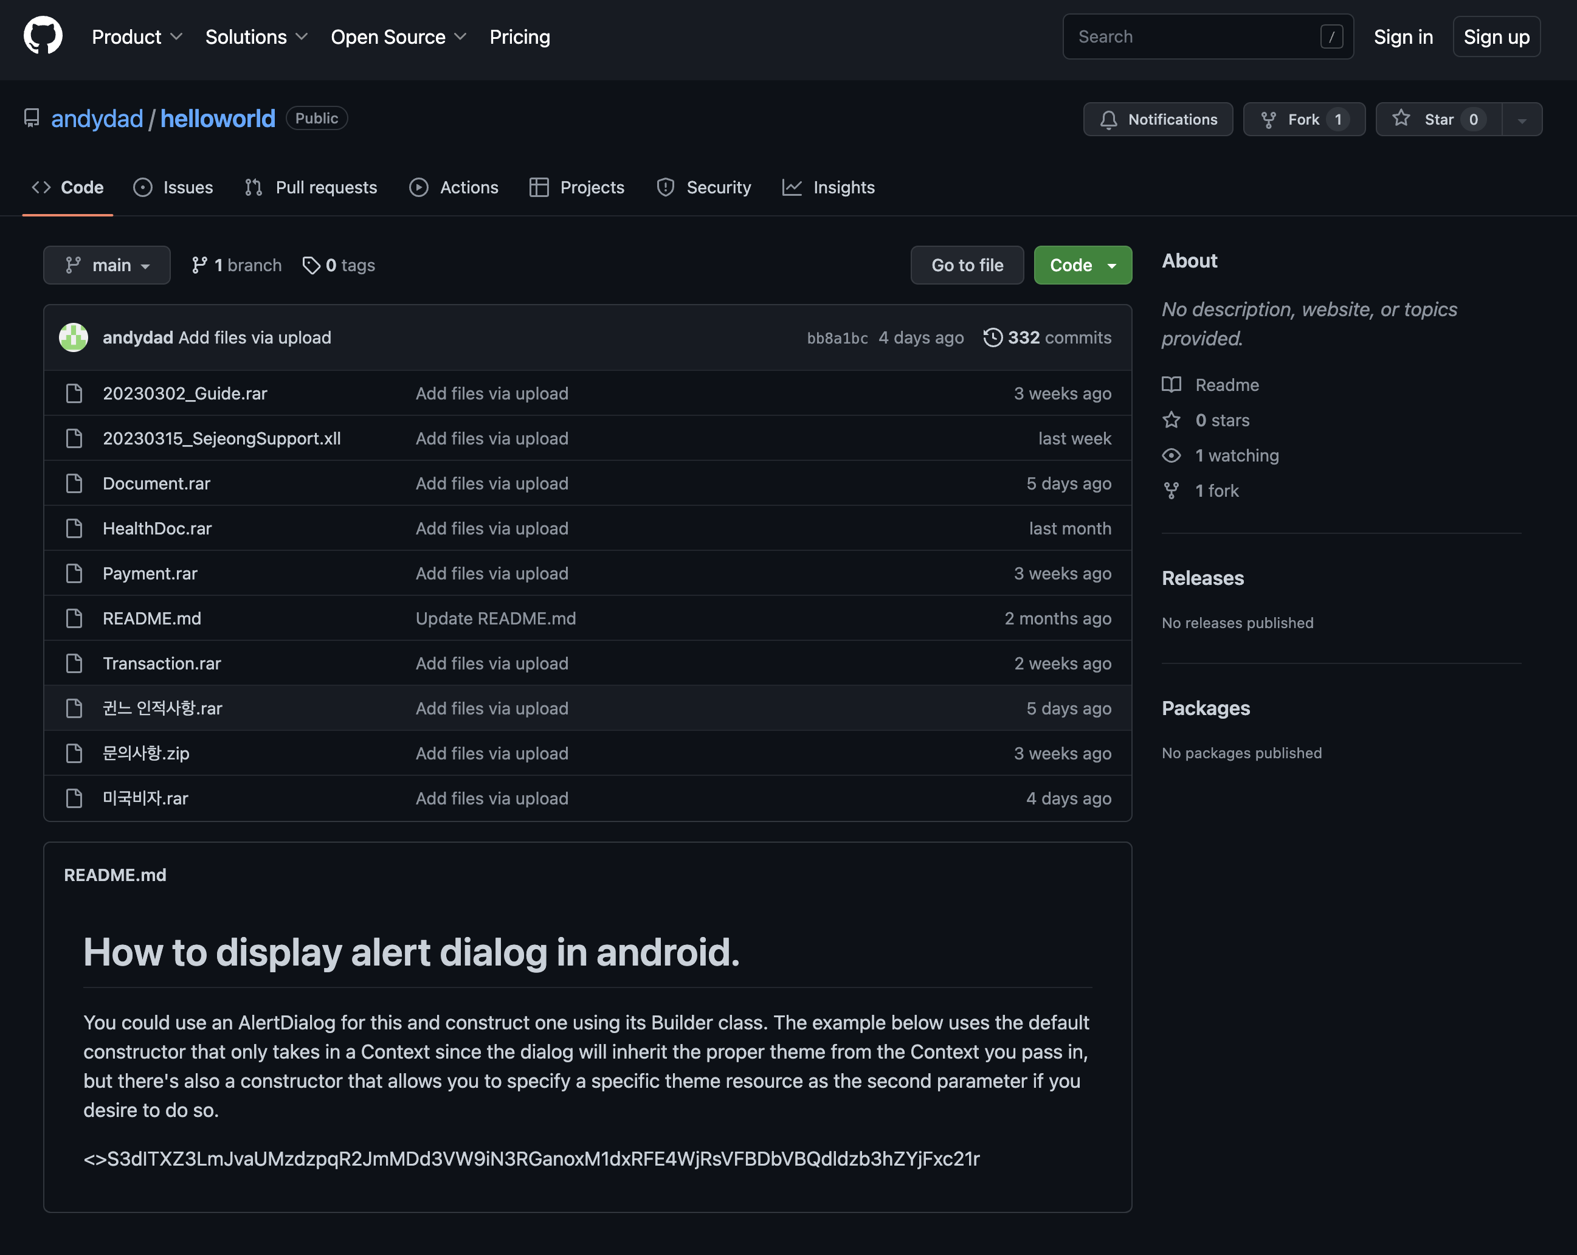Click the Packages heading link
The image size is (1577, 1255).
[x=1206, y=708]
